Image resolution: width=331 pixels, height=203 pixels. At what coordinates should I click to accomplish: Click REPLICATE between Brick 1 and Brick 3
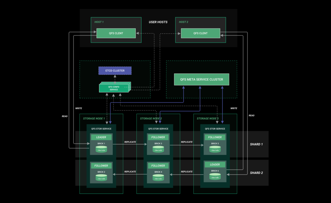coord(130,142)
